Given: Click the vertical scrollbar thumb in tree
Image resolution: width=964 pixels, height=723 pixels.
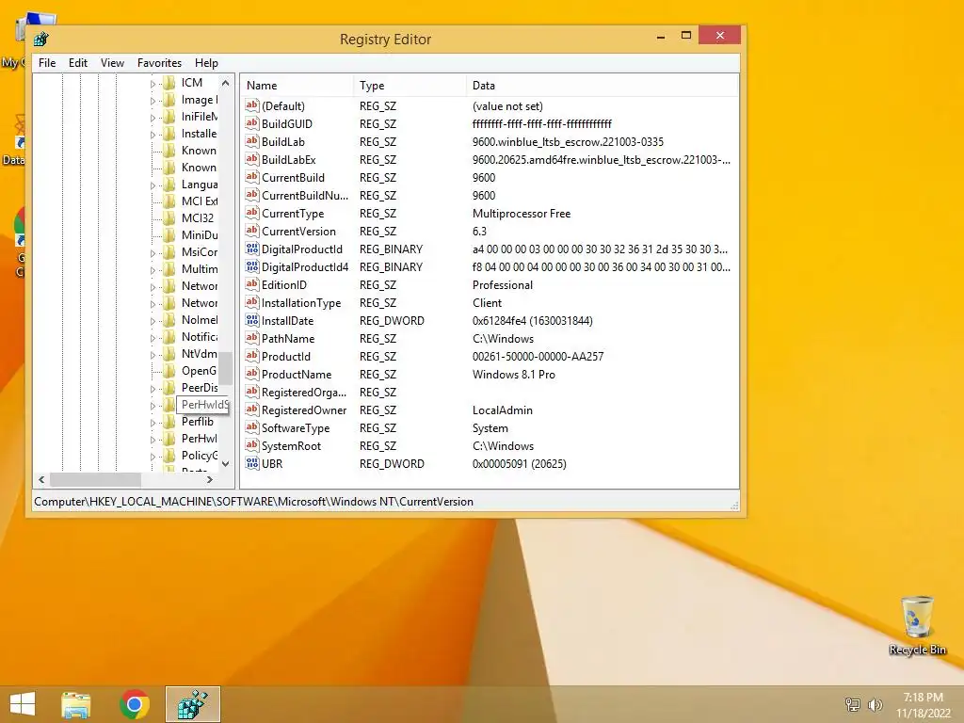Looking at the screenshot, I should pos(225,368).
